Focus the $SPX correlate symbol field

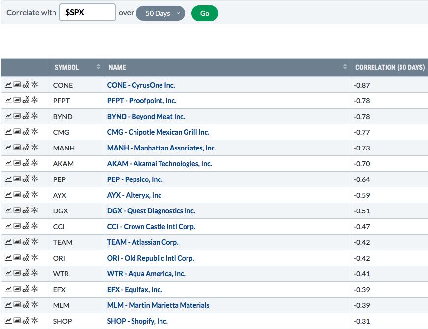(88, 12)
